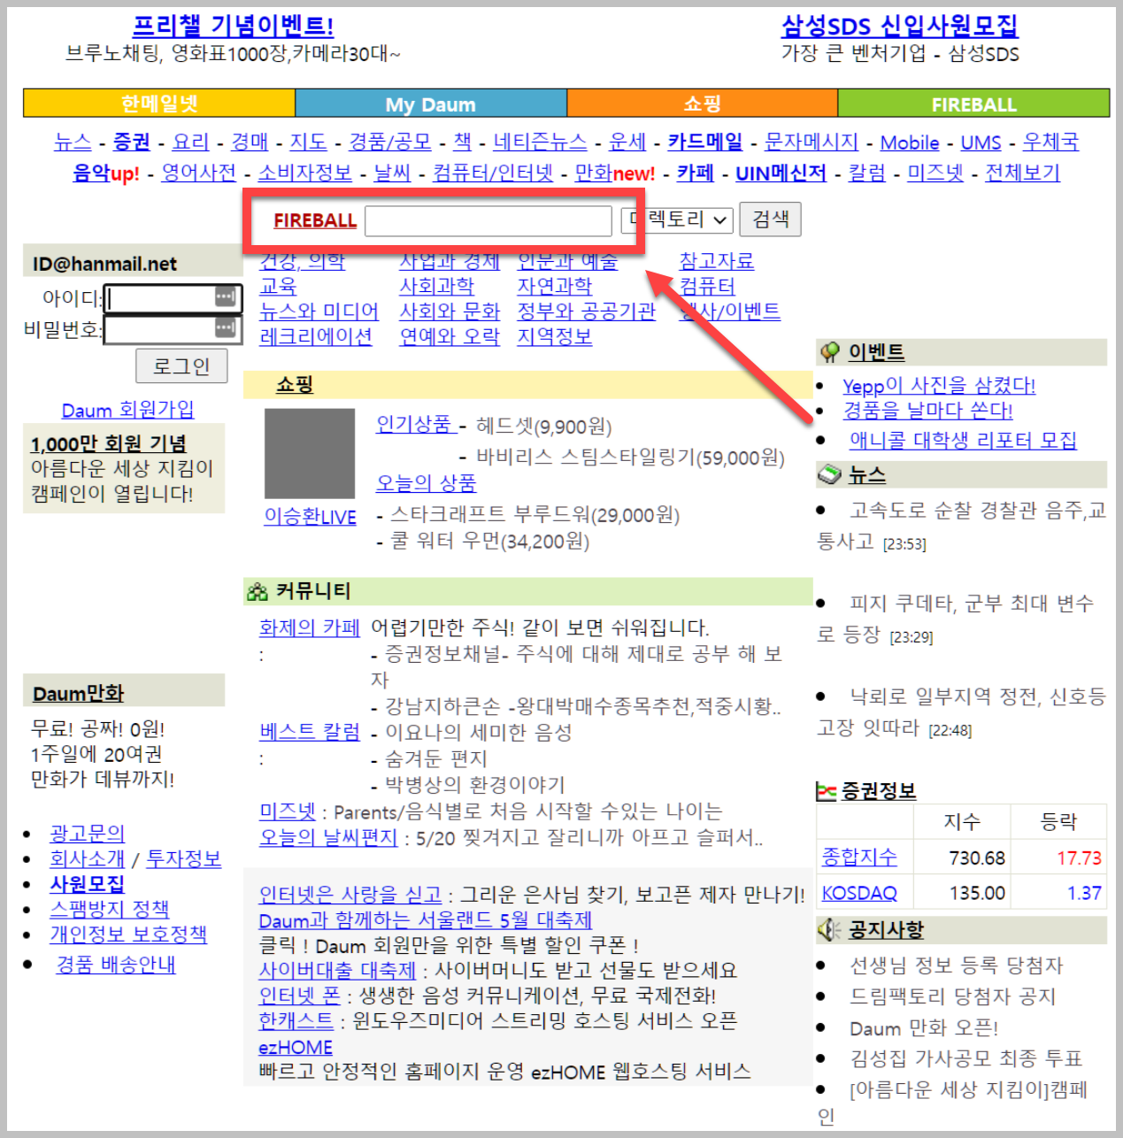Click the Daum 회원가입 link
Viewport: 1123px width, 1138px height.
(x=127, y=410)
